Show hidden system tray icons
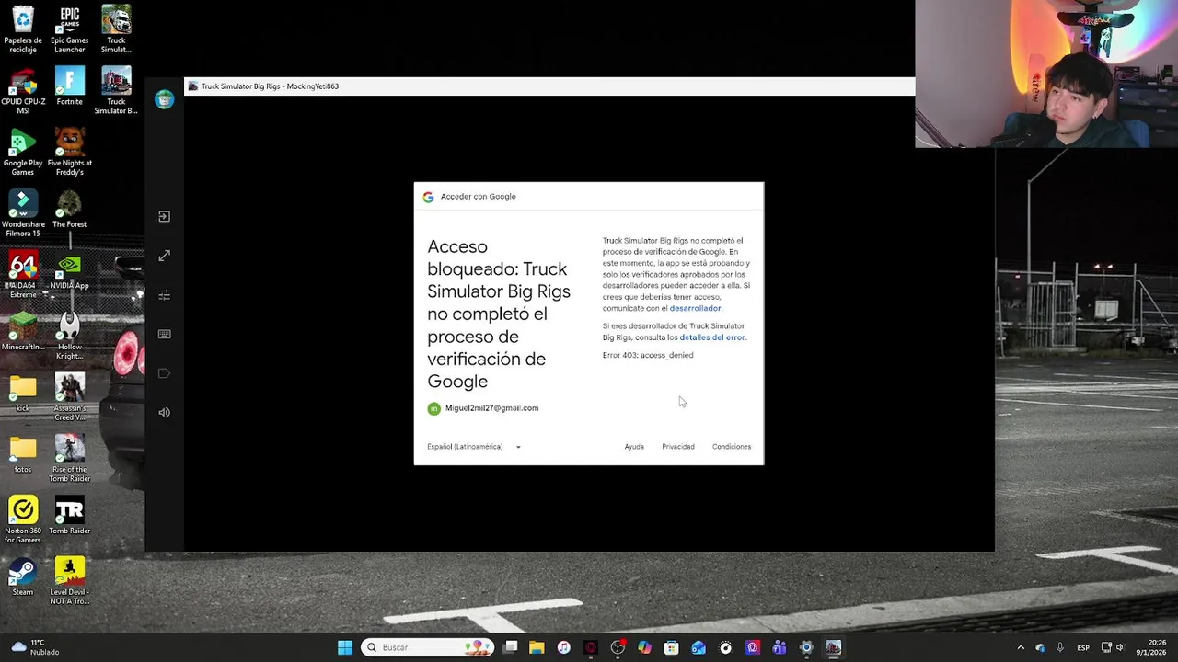 [x=1021, y=647]
